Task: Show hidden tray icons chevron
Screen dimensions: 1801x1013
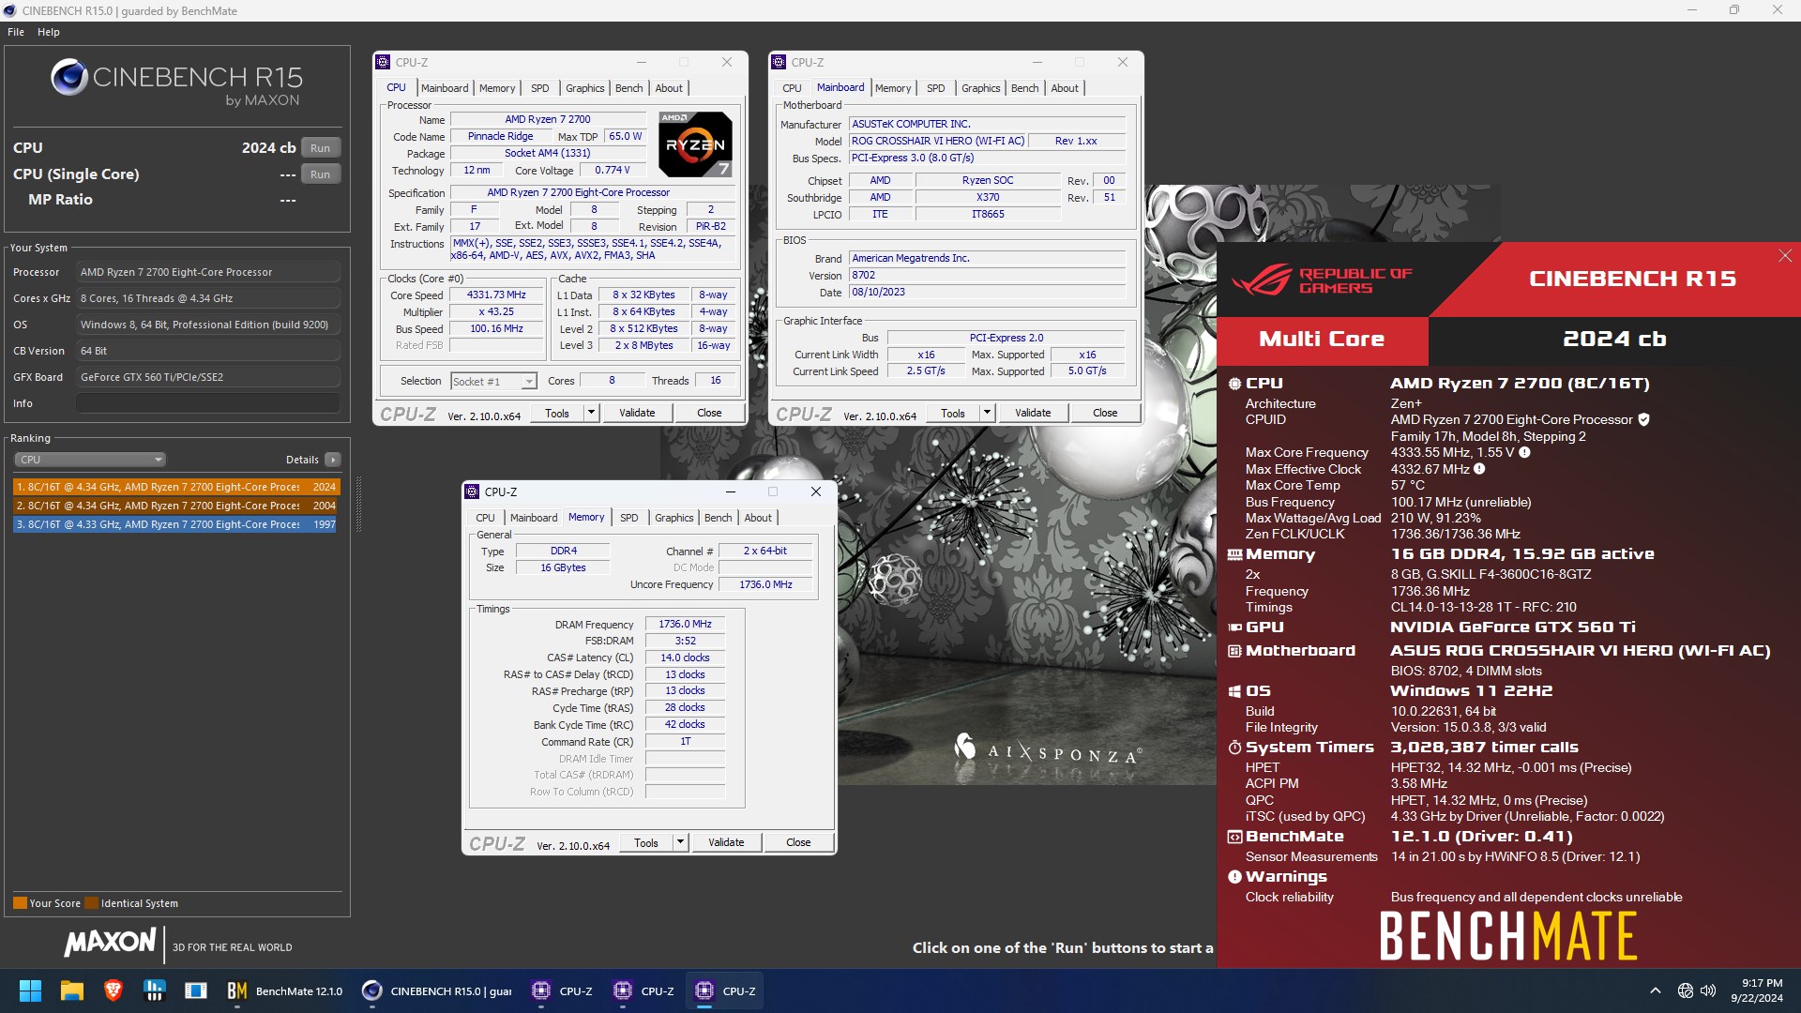Action: click(x=1656, y=990)
